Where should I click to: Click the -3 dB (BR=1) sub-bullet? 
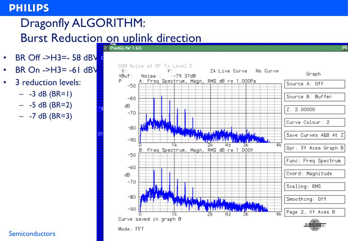51,94
